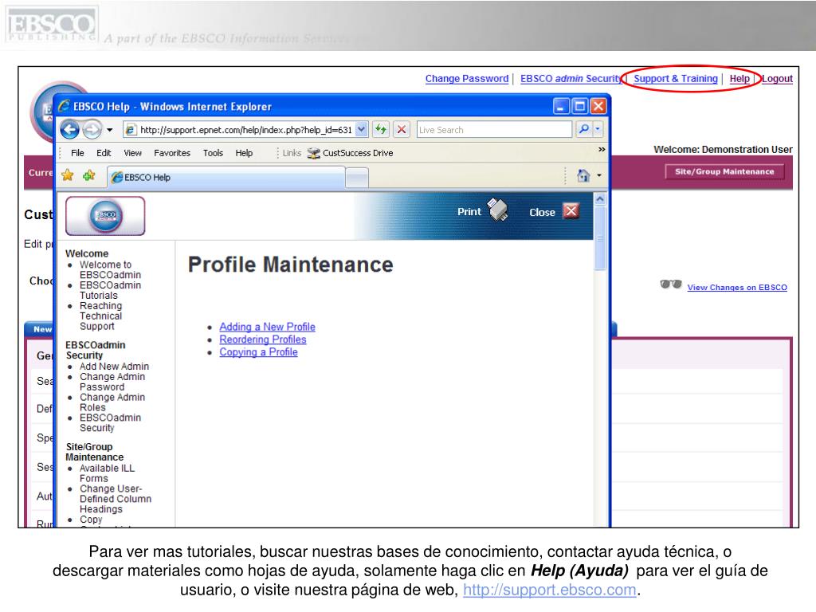Click the Print printer icon
The height and width of the screenshot is (612, 816).
(497, 210)
